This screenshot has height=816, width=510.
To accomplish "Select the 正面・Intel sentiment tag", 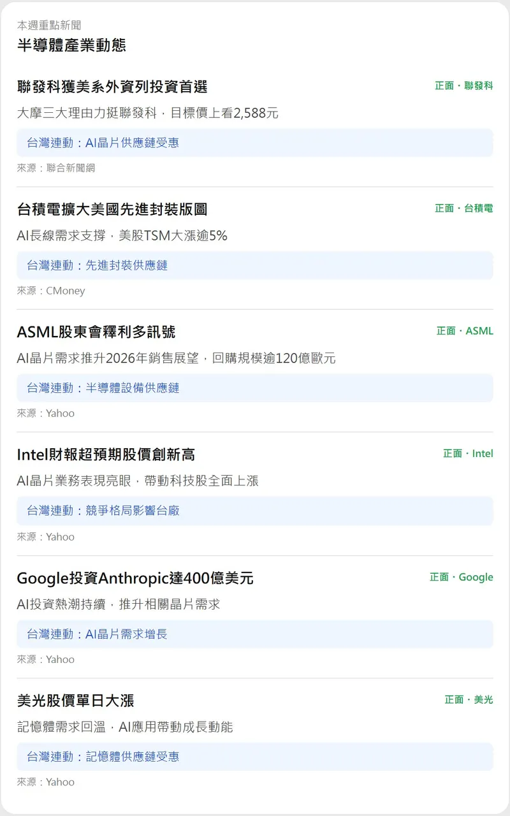I will click(x=468, y=453).
